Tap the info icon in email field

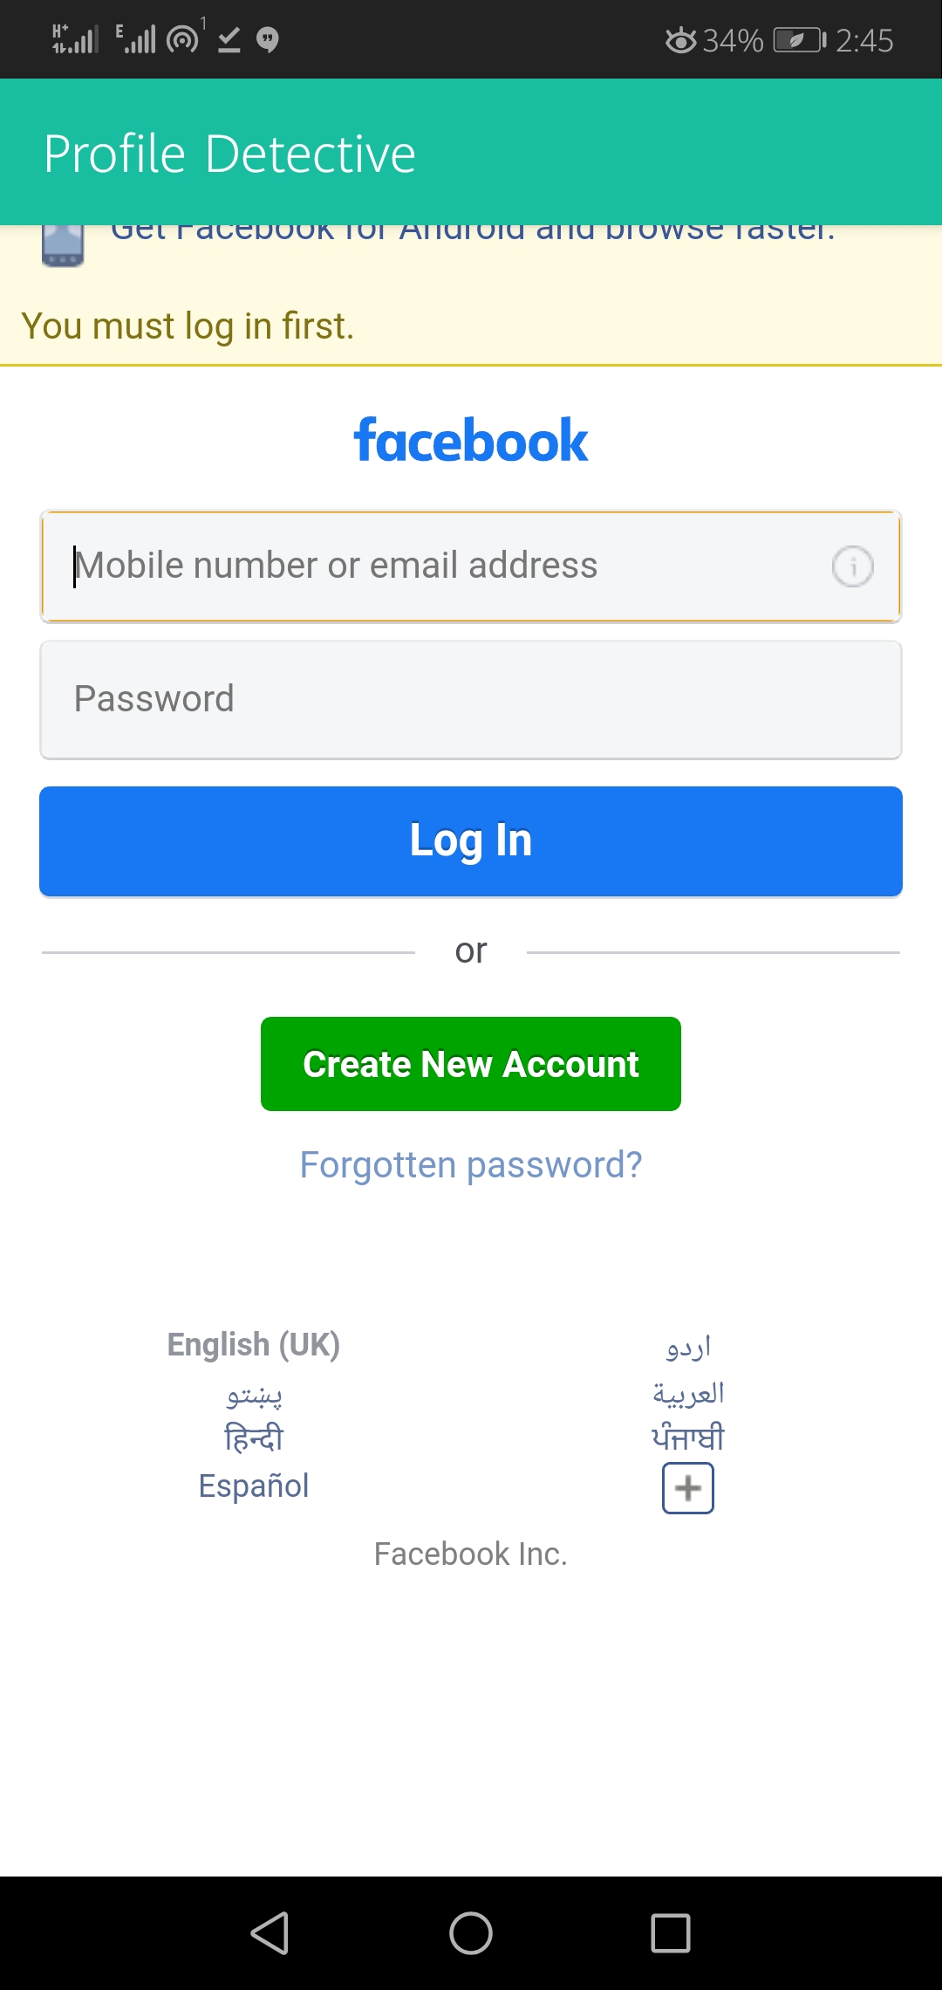tap(852, 566)
